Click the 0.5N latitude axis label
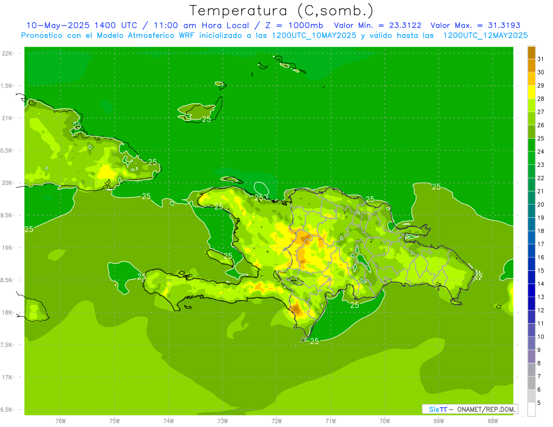Screen dimensions: 553x427 [6, 151]
